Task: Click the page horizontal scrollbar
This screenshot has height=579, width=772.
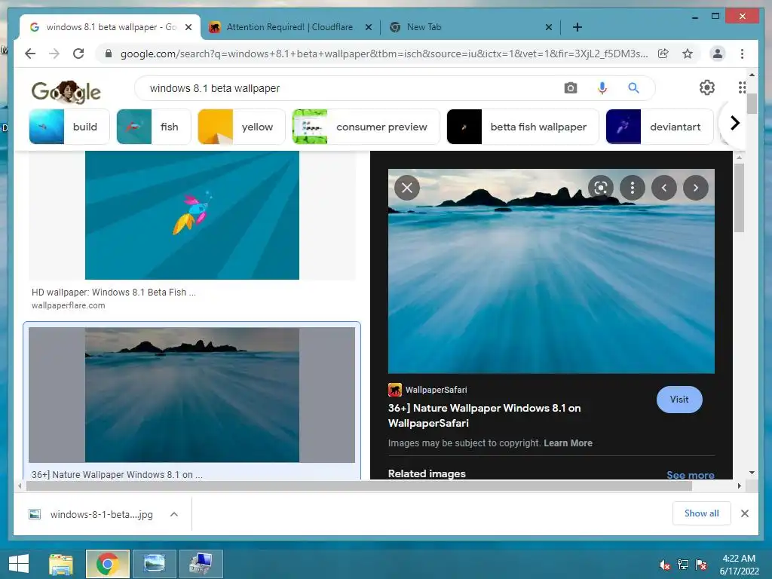Action: (359, 486)
